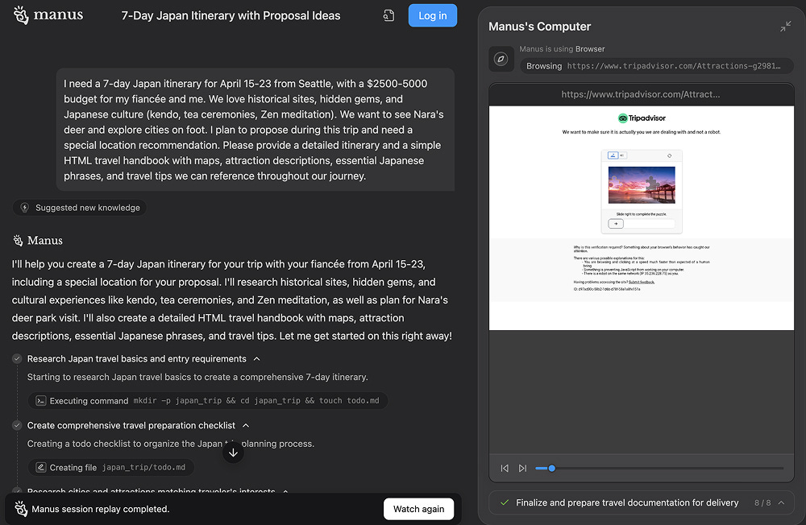Open the Browsing tripadvisor URL bar
The image size is (806, 525).
pyautogui.click(x=656, y=66)
